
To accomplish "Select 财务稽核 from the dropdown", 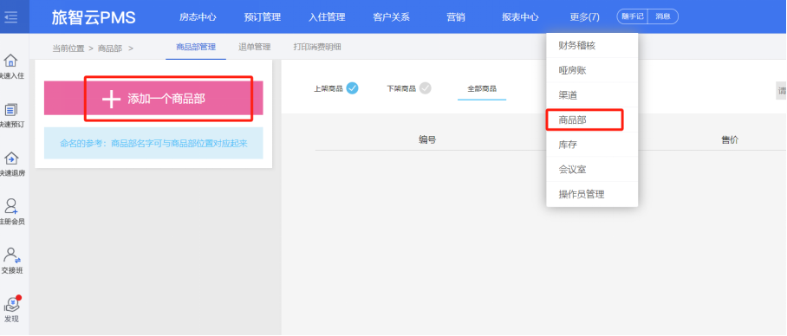I will pos(592,46).
